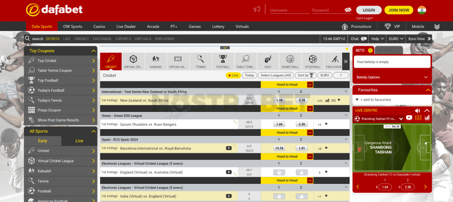
Task: Open stats icon for New Zealand match
Action: [x=327, y=100]
